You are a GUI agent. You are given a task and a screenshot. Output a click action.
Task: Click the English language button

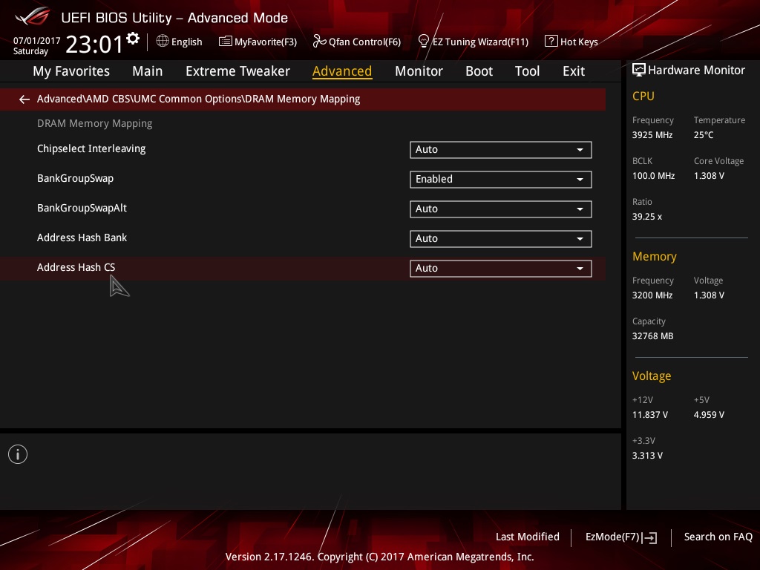(x=186, y=42)
